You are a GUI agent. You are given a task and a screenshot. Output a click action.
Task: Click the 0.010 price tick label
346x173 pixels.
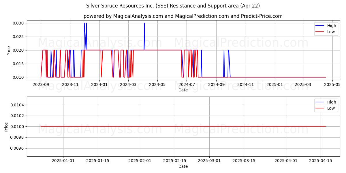(x=19, y=77)
